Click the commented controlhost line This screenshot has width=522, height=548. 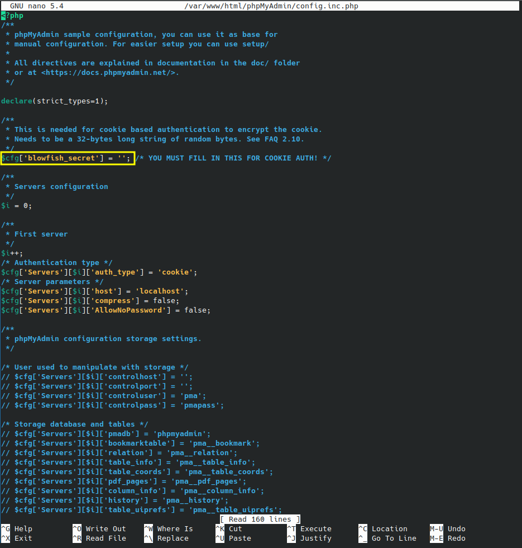(97, 377)
